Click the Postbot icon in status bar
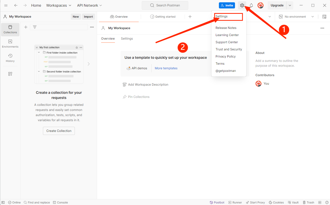The width and height of the screenshot is (330, 205). coord(217,202)
